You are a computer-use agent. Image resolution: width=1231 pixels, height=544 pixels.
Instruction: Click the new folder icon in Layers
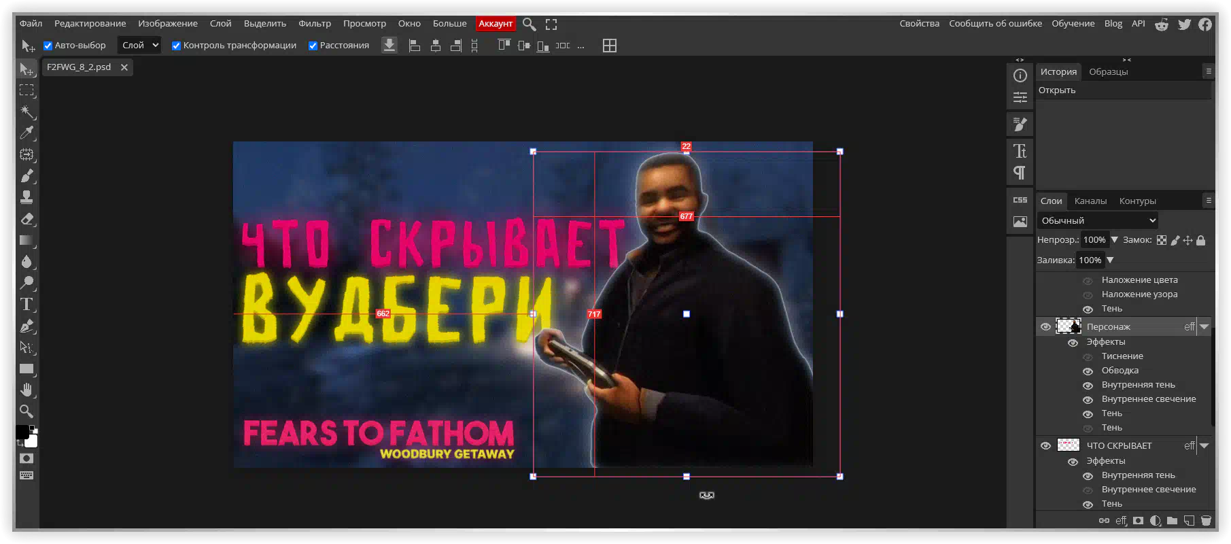tap(1173, 521)
